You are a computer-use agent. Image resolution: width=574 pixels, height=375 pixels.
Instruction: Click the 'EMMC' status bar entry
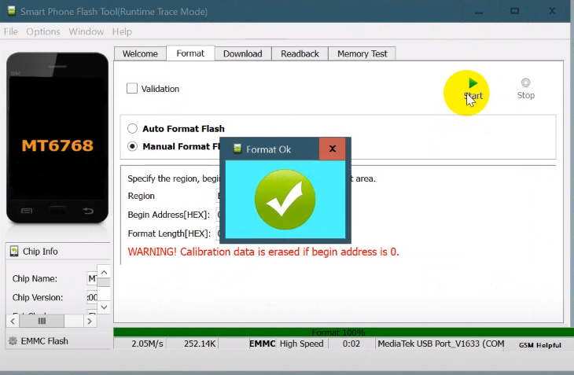coord(262,344)
